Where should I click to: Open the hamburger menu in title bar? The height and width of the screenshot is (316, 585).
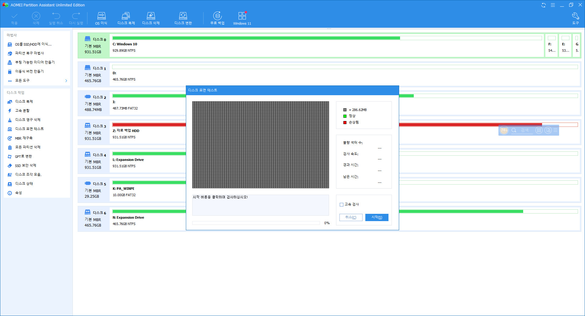coord(553,5)
